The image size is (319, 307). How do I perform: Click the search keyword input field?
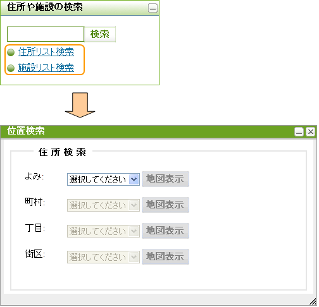46,34
